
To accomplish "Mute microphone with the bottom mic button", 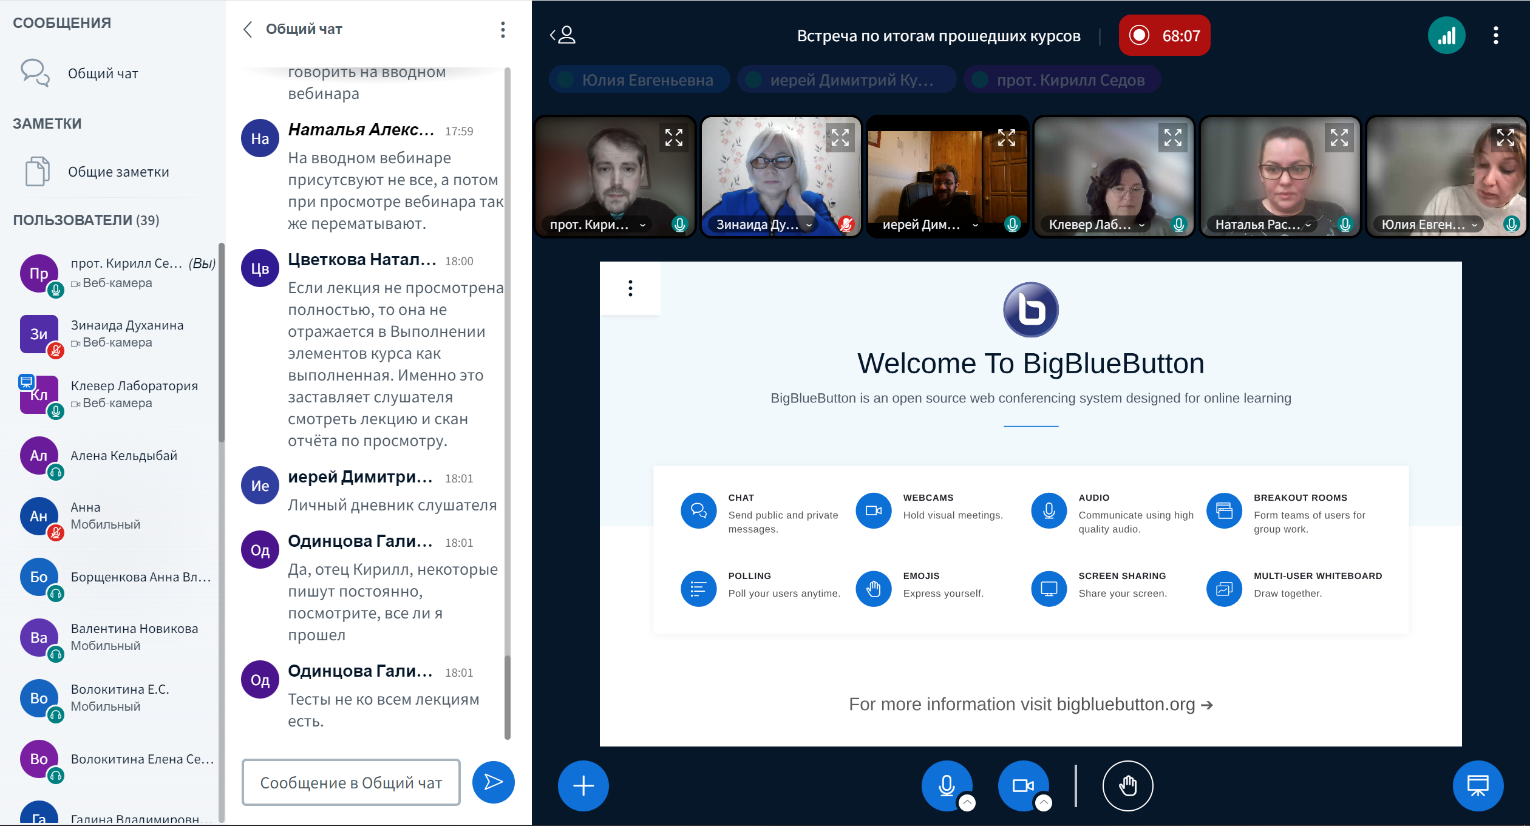I will click(x=946, y=785).
